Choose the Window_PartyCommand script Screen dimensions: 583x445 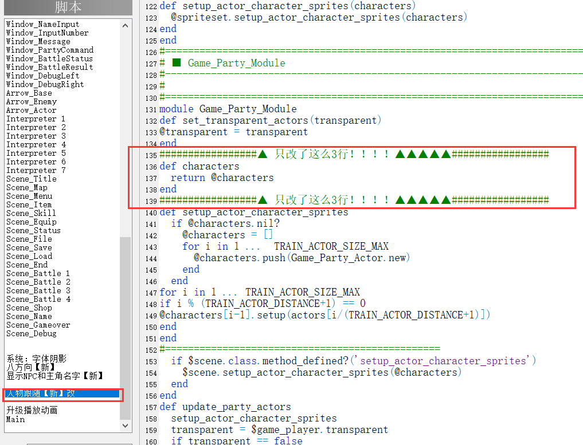[50, 50]
